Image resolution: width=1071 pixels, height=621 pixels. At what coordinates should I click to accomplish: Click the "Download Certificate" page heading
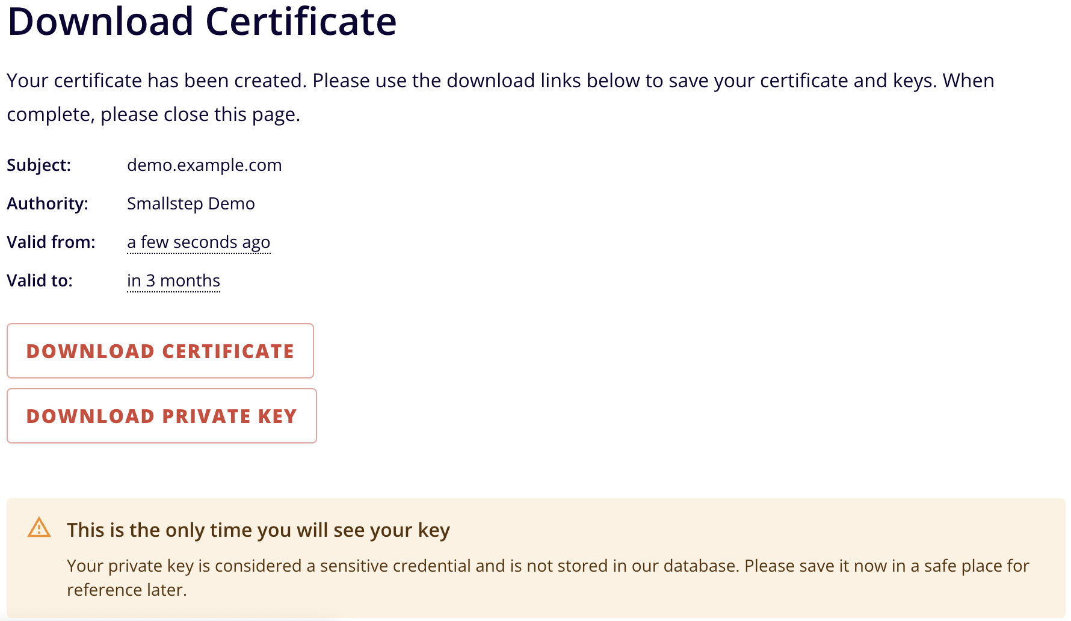202,22
